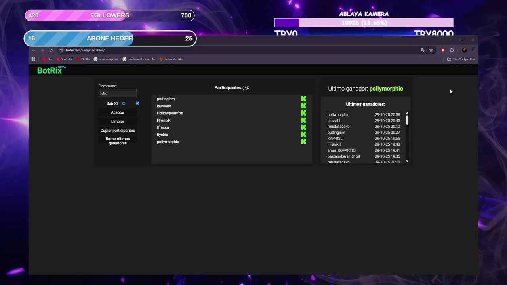Click the Aceptar button
The width and height of the screenshot is (507, 285).
118,112
